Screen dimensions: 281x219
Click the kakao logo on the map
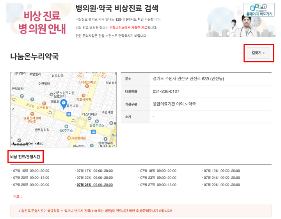(x=39, y=143)
